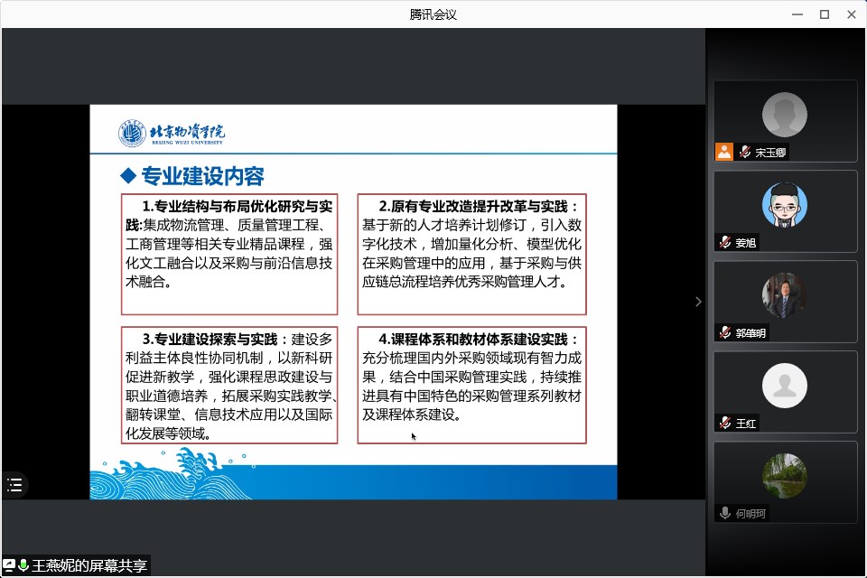Click the microphone icon beside 何明珂
Viewport: 867px width, 578px height.
coord(724,513)
